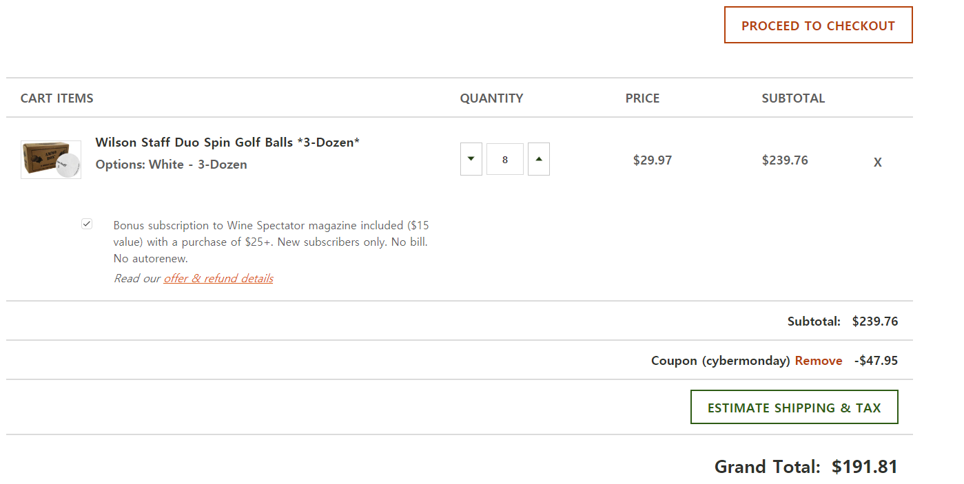Remove the cybermonday coupon
This screenshot has height=484, width=964.
[819, 360]
